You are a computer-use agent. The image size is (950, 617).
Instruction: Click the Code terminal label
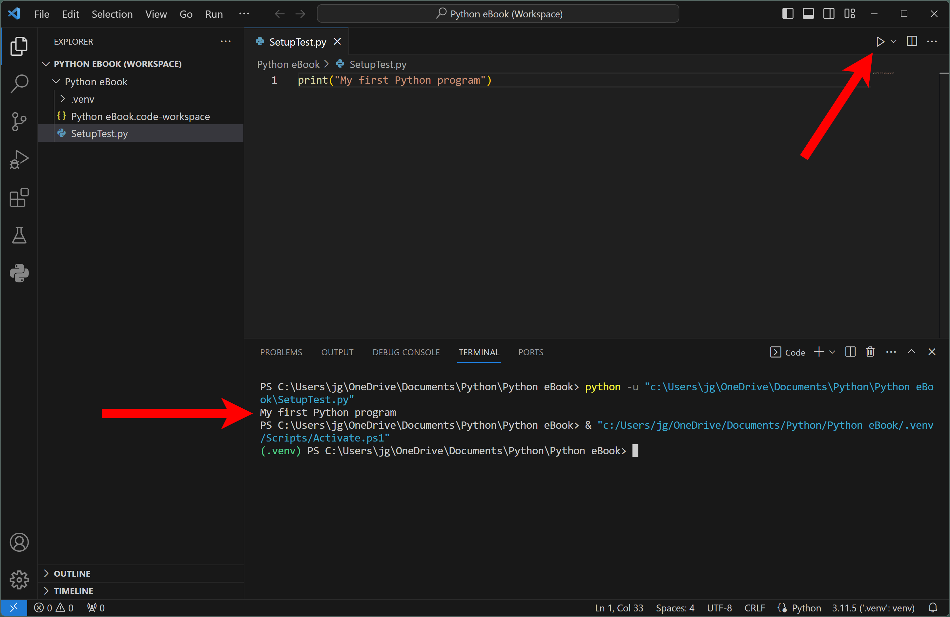[788, 352]
